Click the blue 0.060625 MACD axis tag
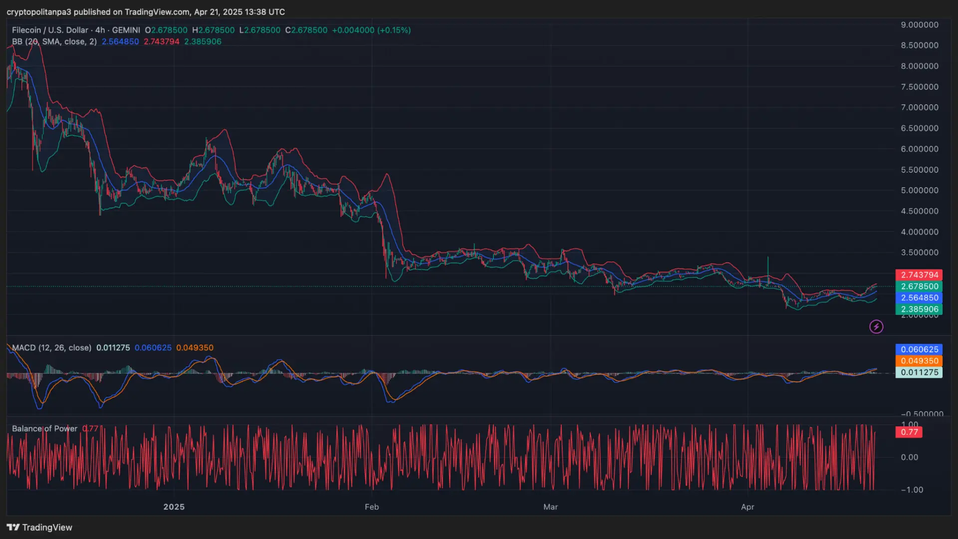 click(x=919, y=349)
